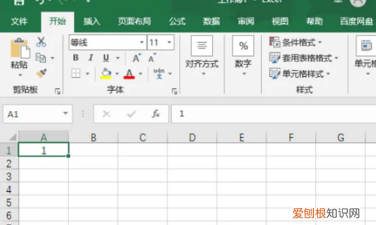
Task: Select column G header
Action: (x=340, y=137)
